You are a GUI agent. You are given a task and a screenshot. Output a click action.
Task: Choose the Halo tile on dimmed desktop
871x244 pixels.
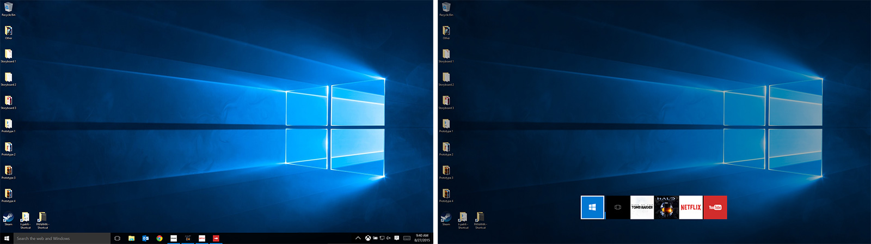pos(666,208)
